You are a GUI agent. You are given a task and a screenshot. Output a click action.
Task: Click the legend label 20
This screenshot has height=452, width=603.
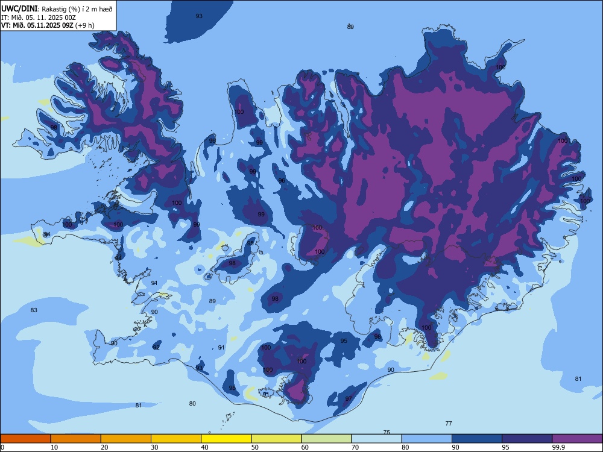(x=104, y=447)
